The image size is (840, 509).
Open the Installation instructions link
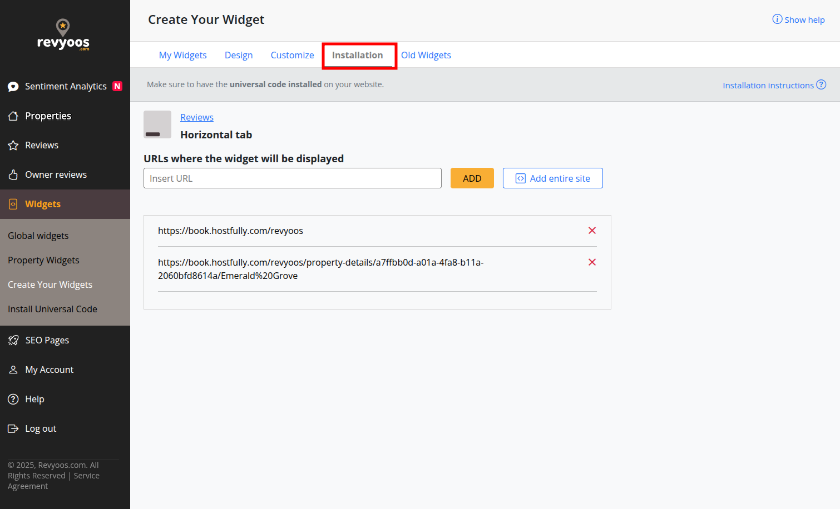pyautogui.click(x=768, y=85)
